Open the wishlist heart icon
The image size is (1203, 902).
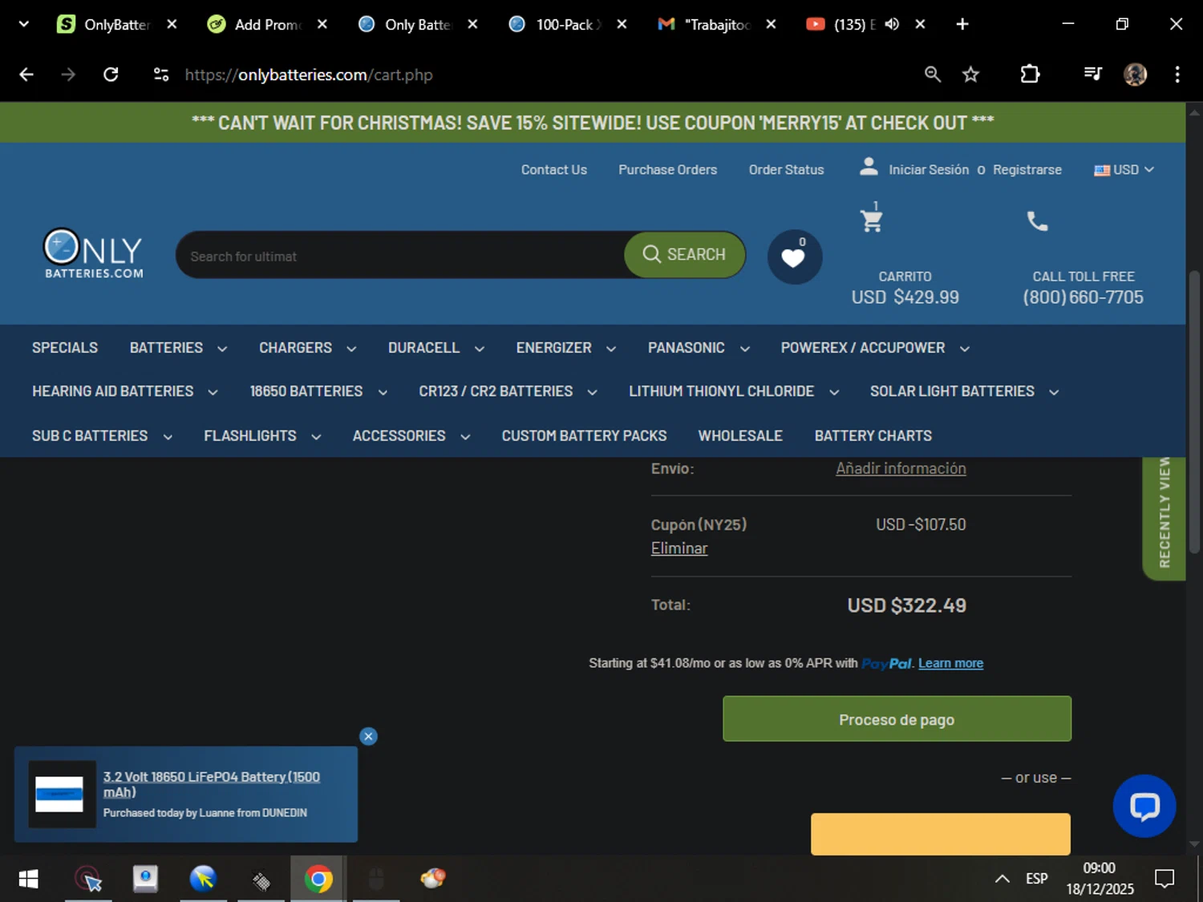[794, 257]
